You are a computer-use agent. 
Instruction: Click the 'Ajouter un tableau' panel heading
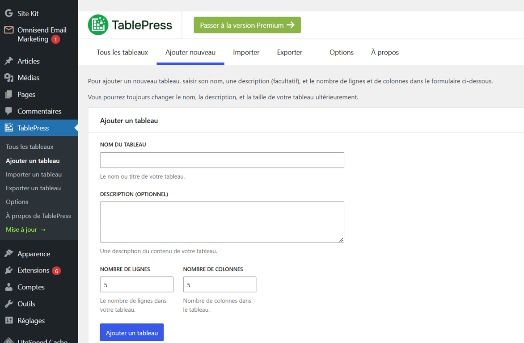[x=129, y=121]
